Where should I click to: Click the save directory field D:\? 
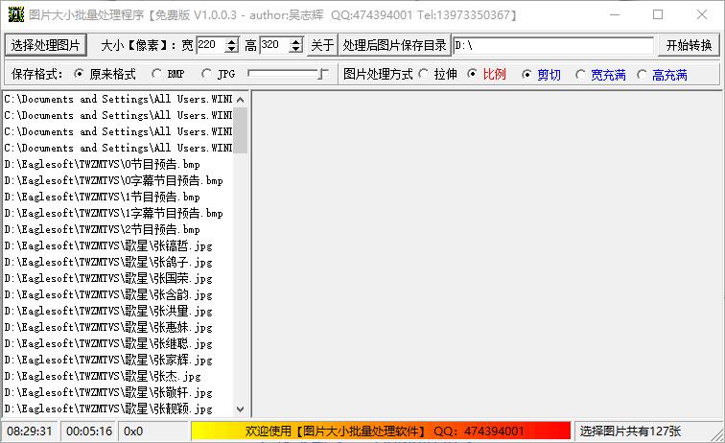(x=553, y=45)
